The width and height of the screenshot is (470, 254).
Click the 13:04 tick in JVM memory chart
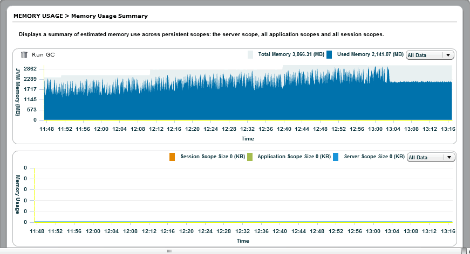(x=393, y=129)
